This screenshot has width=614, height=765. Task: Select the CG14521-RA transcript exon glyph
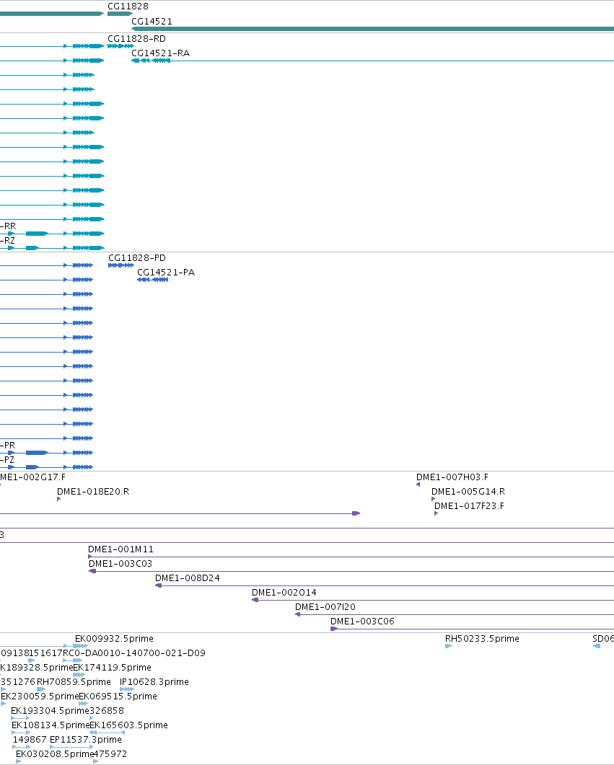coord(151,61)
